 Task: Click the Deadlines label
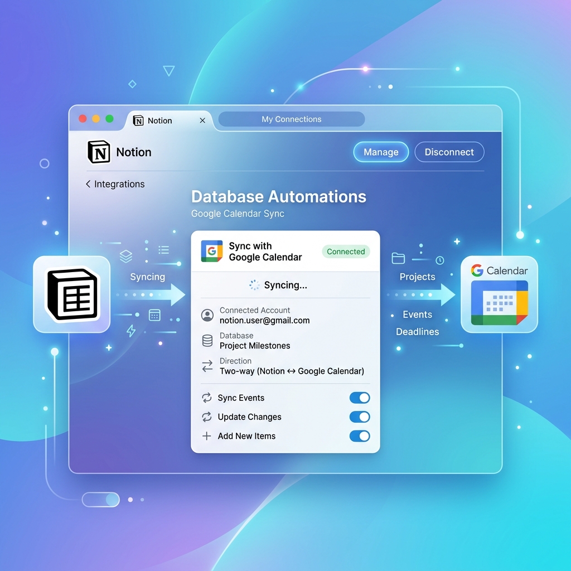point(417,332)
